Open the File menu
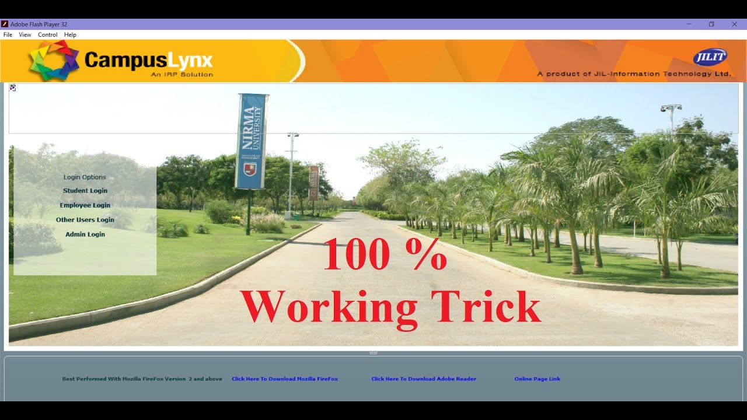 click(8, 35)
